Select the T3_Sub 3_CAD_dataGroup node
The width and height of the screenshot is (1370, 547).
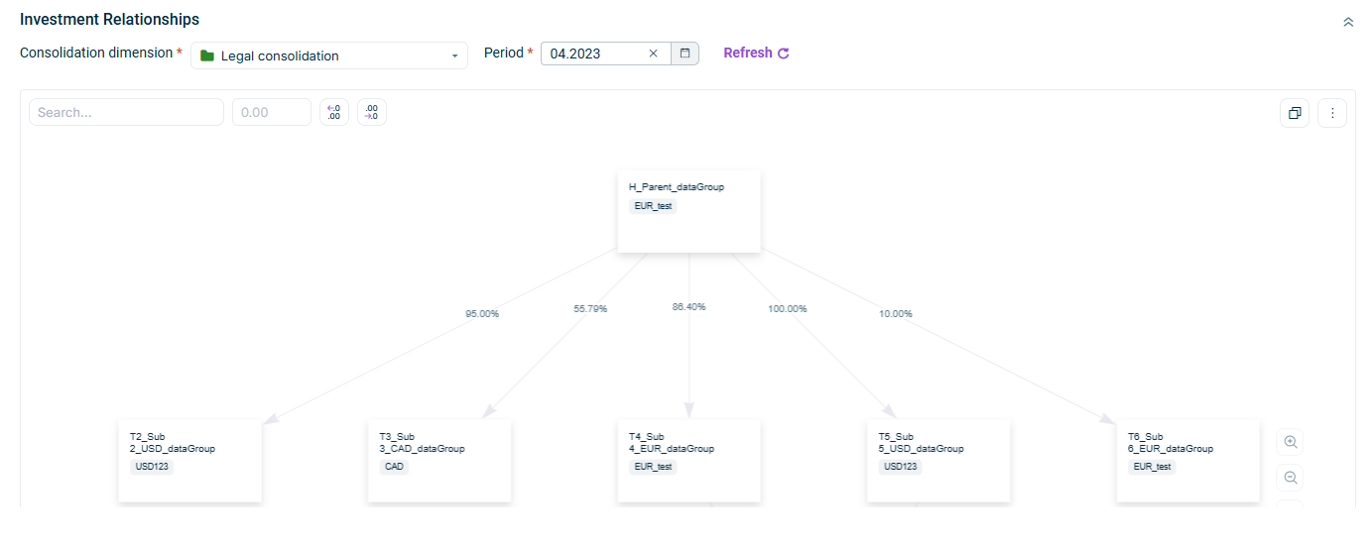tap(439, 461)
